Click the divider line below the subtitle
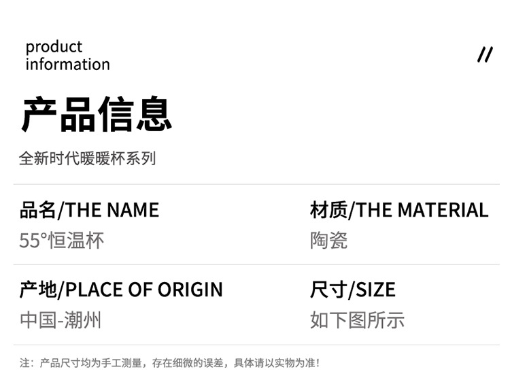The width and height of the screenshot is (510, 382). point(256,184)
